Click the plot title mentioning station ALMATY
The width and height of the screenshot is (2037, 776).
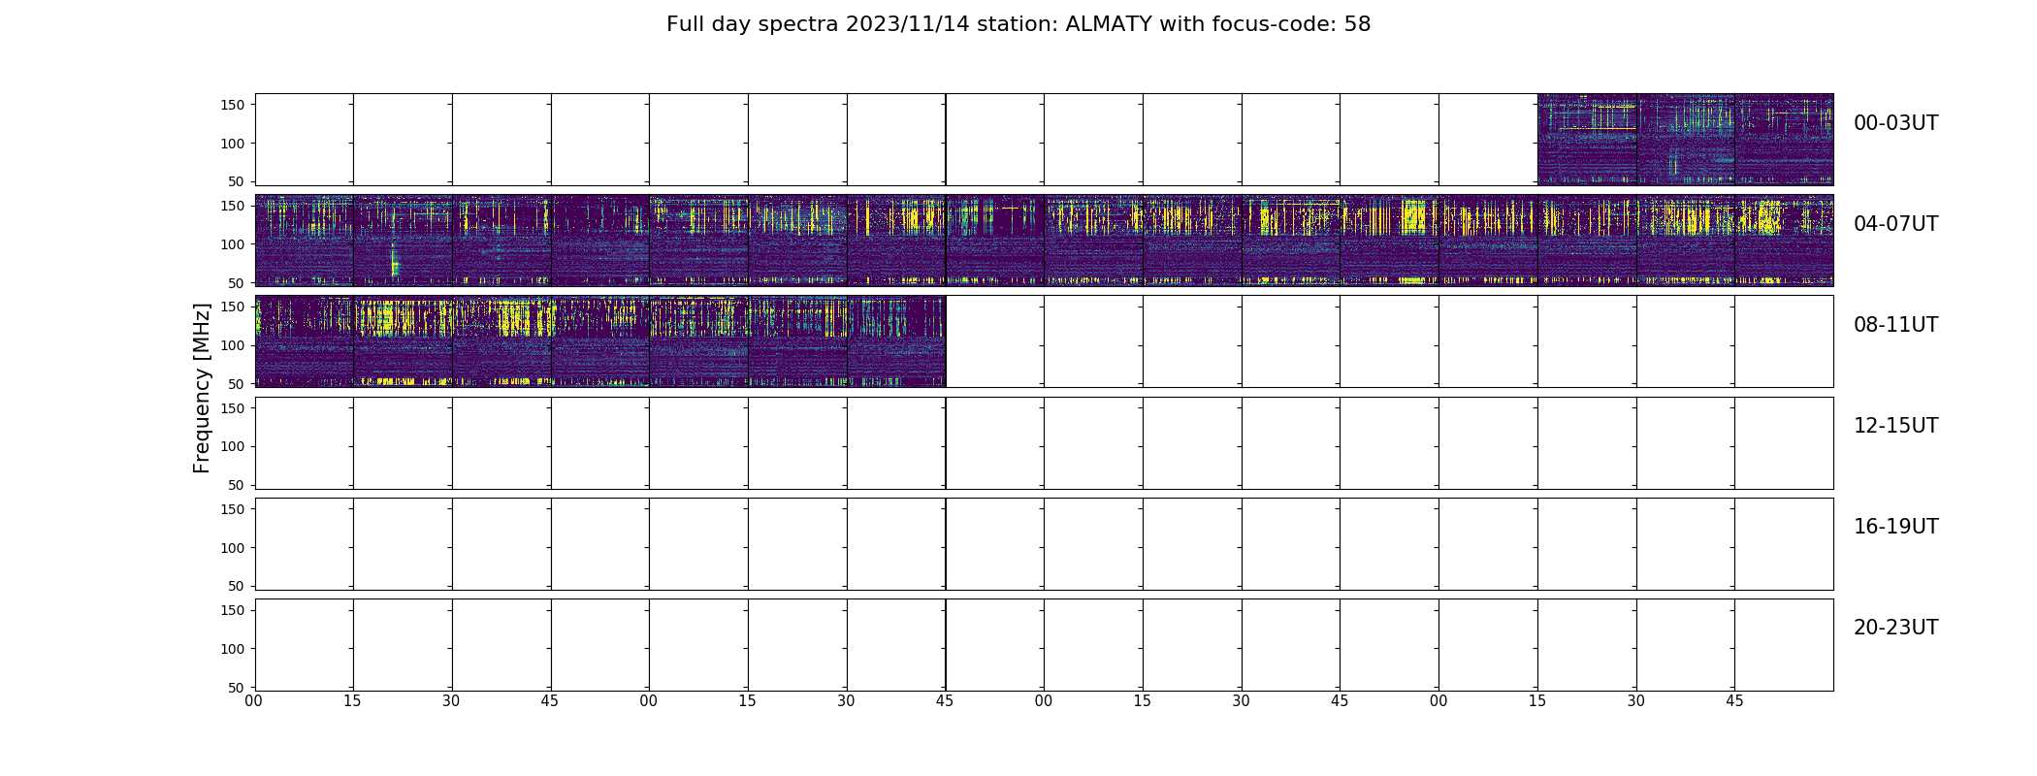[x=1018, y=24]
